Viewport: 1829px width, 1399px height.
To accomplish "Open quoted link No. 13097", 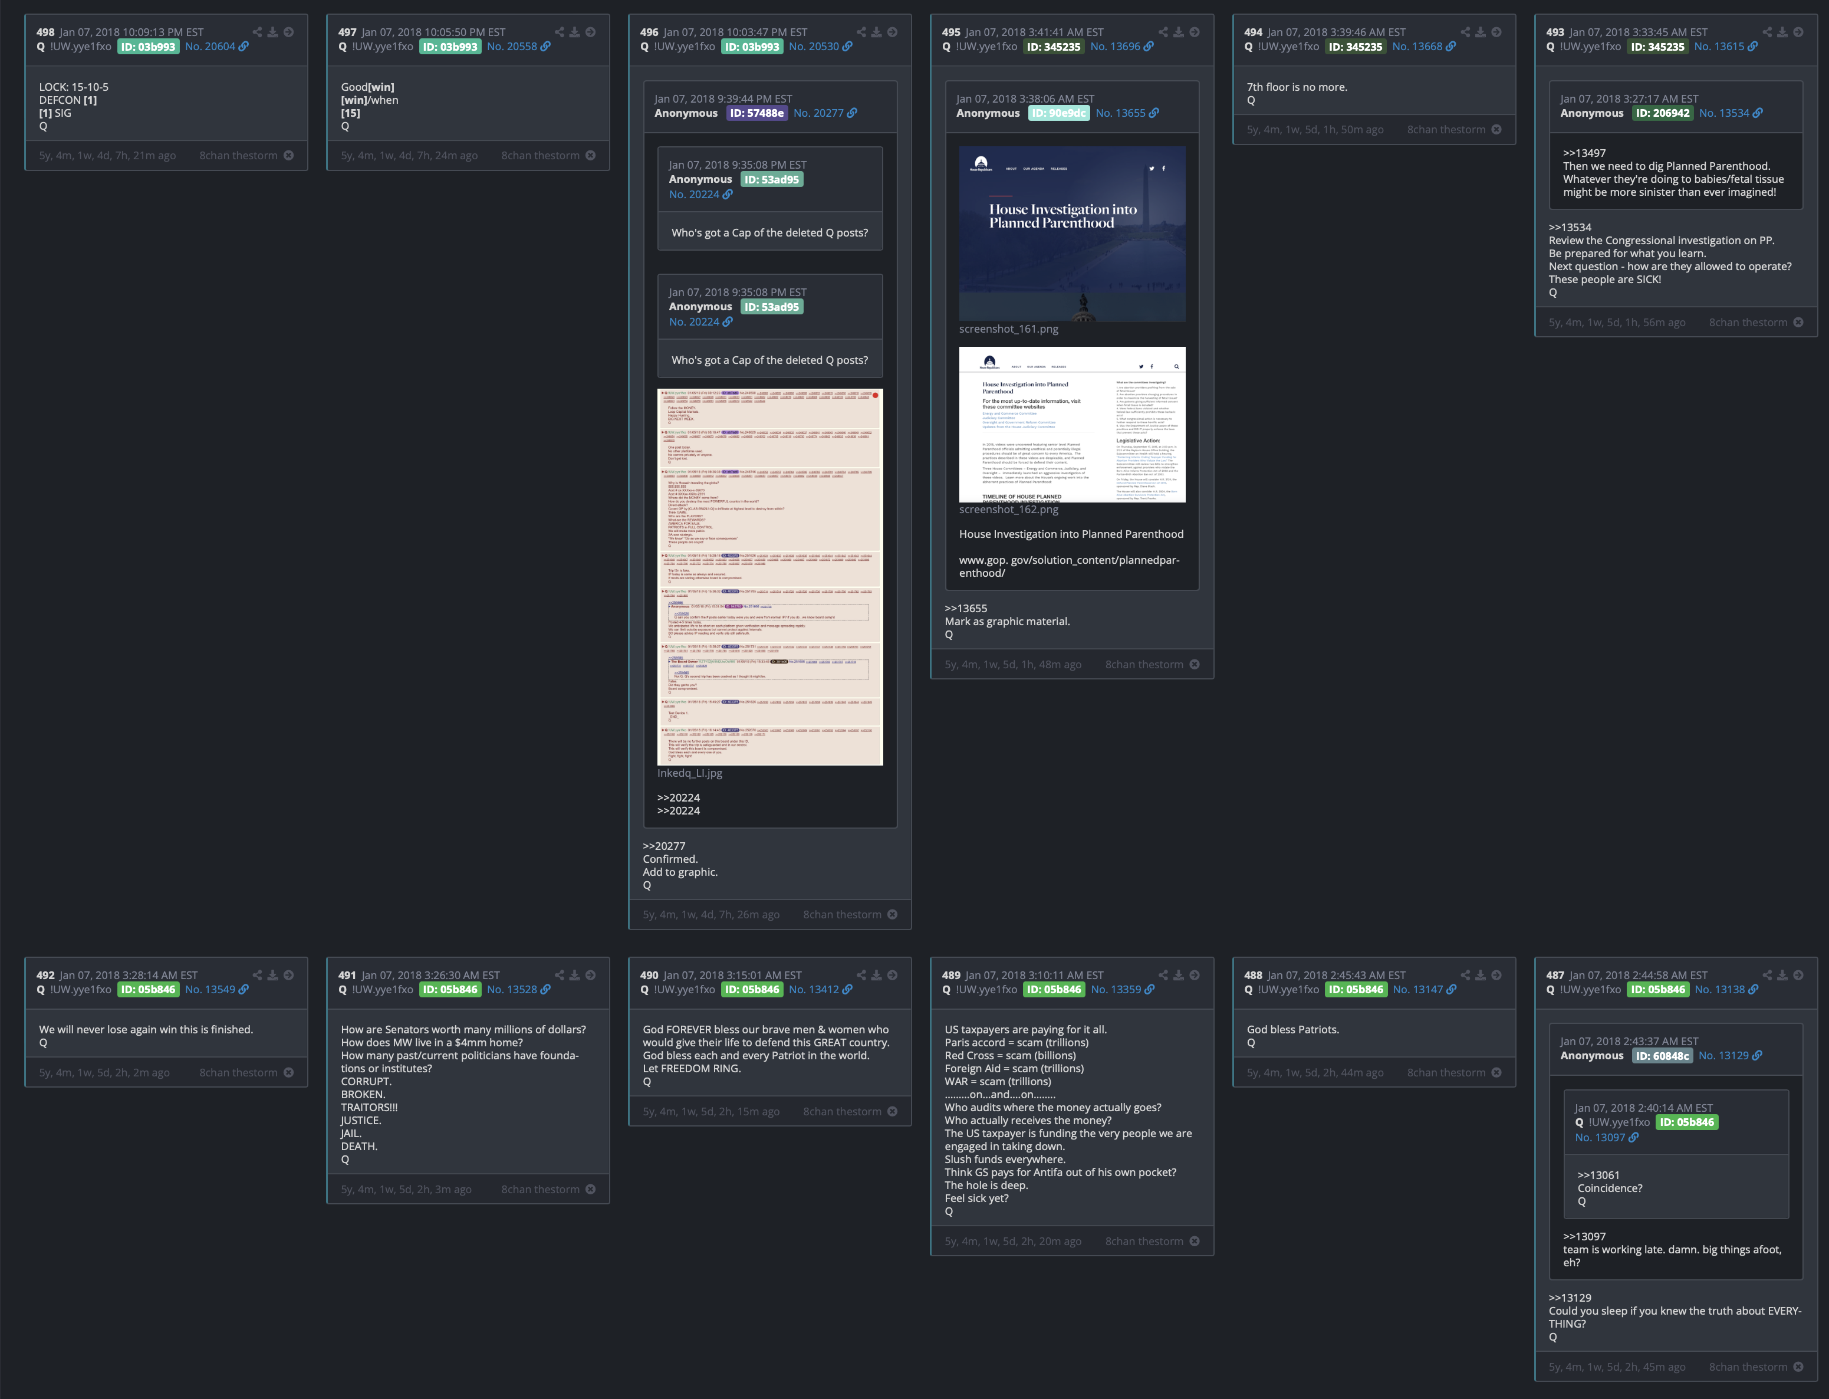I will point(1607,1138).
